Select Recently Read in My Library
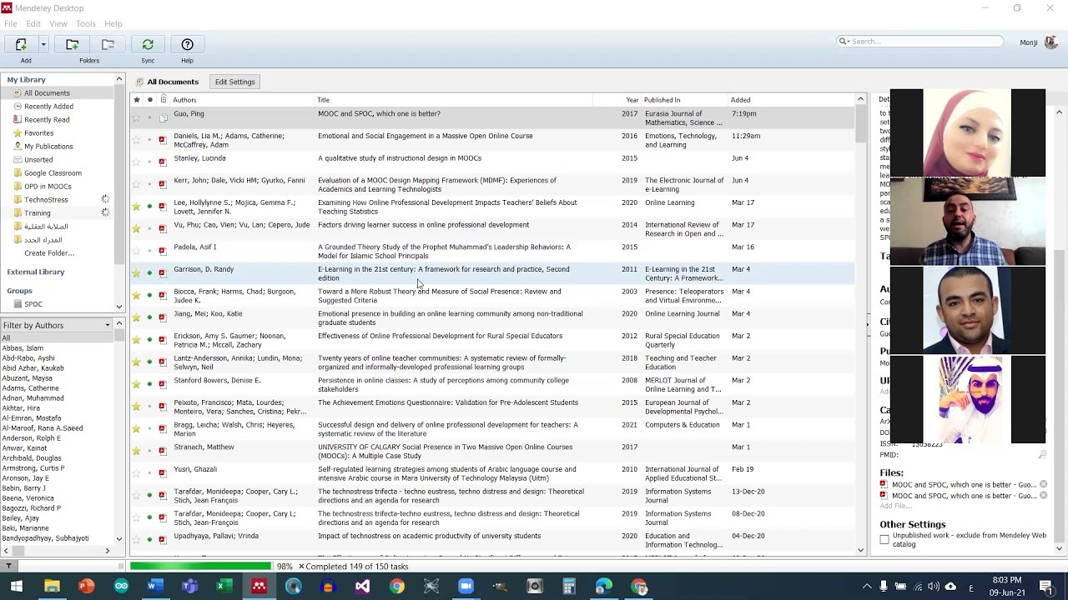This screenshot has height=600, width=1068. (x=47, y=120)
